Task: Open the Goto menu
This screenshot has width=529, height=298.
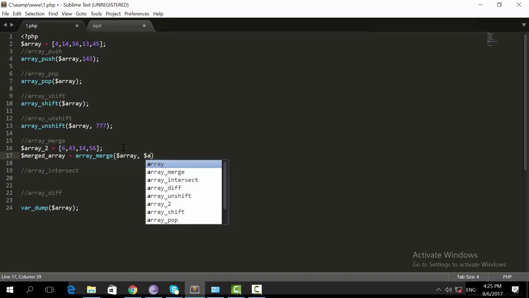Action: click(81, 14)
